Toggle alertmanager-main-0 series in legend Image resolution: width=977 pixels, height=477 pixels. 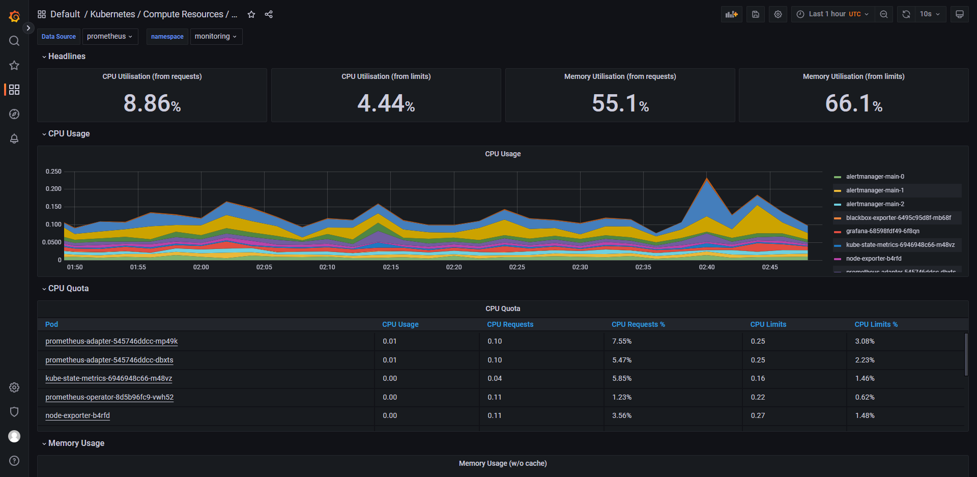coord(875,177)
